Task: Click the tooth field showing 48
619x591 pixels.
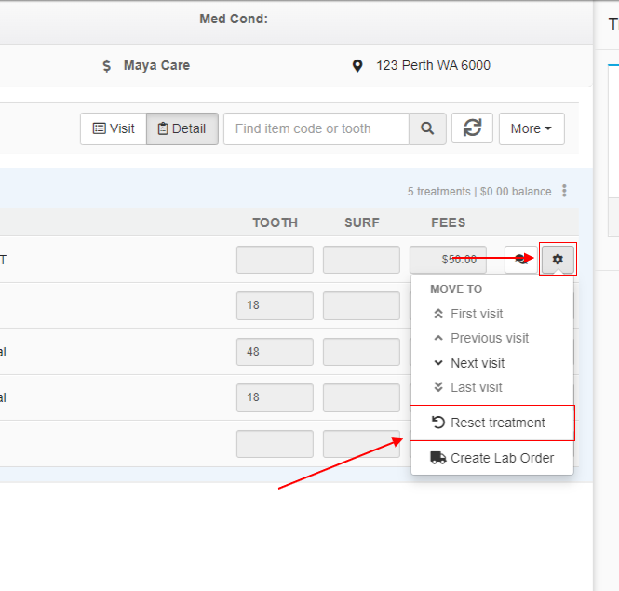Action: [x=275, y=352]
